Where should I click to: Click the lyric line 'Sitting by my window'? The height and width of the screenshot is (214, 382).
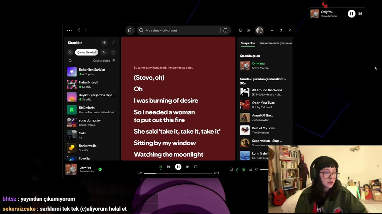165,143
